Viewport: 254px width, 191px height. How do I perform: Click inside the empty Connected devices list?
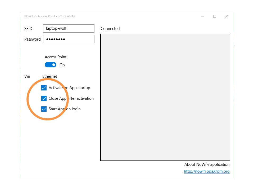165,97
